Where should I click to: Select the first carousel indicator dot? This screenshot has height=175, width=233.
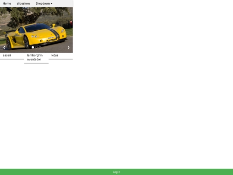tap(33, 48)
